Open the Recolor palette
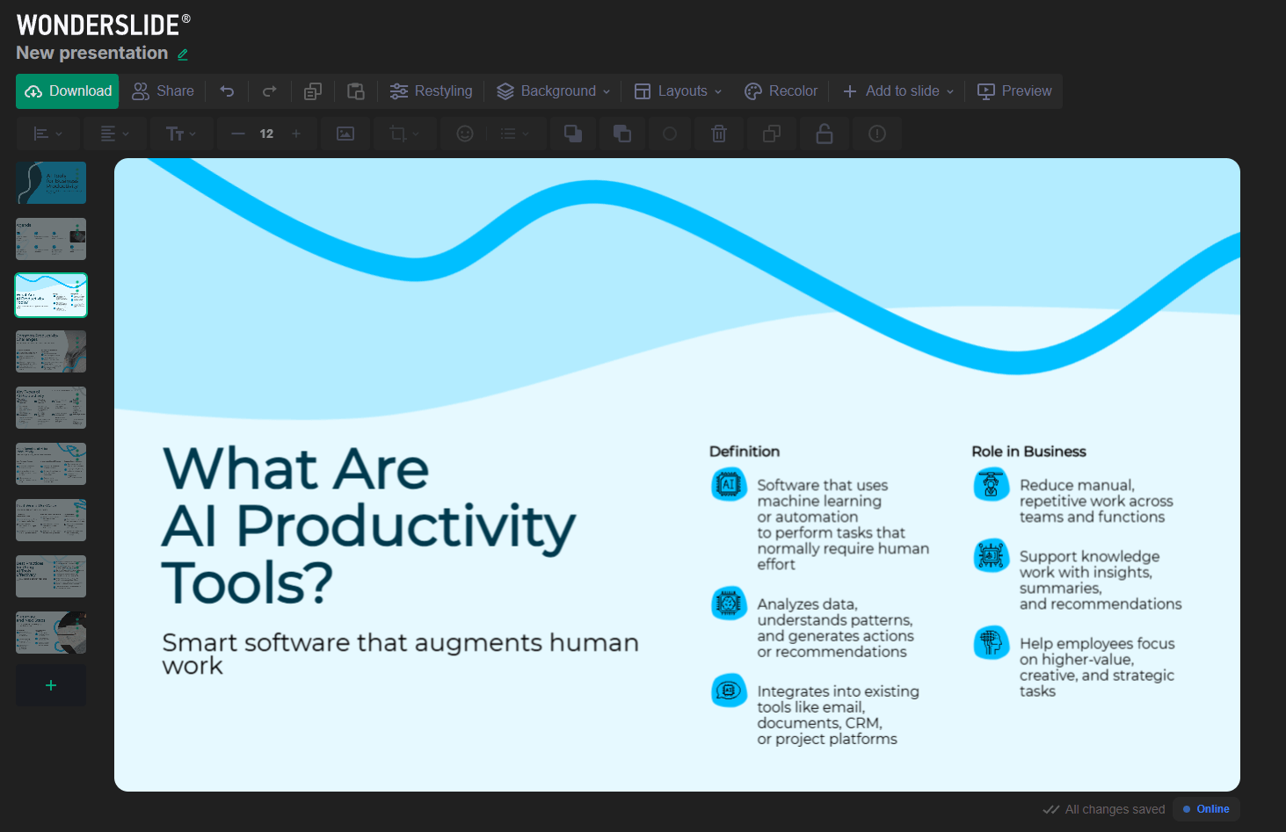The image size is (1286, 832). point(781,91)
